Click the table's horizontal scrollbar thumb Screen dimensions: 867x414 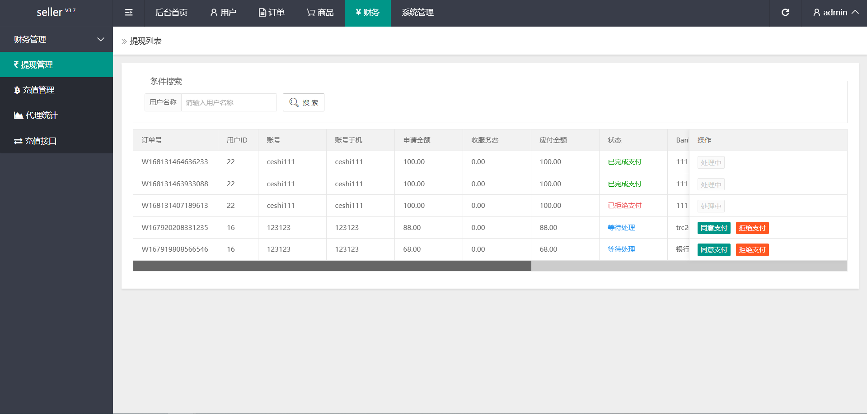point(332,266)
